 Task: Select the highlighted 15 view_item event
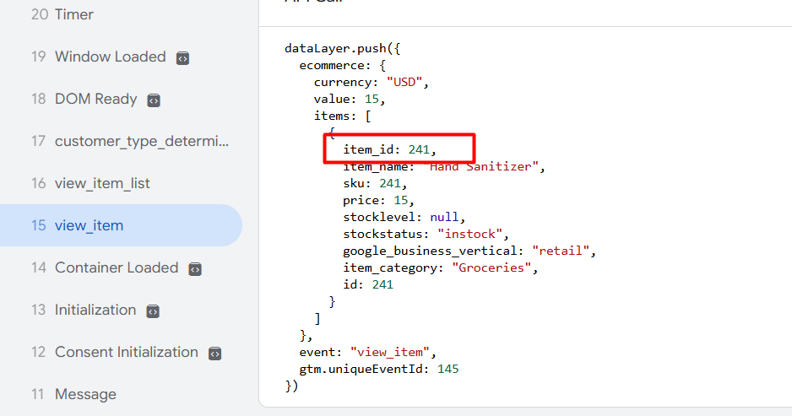click(89, 225)
